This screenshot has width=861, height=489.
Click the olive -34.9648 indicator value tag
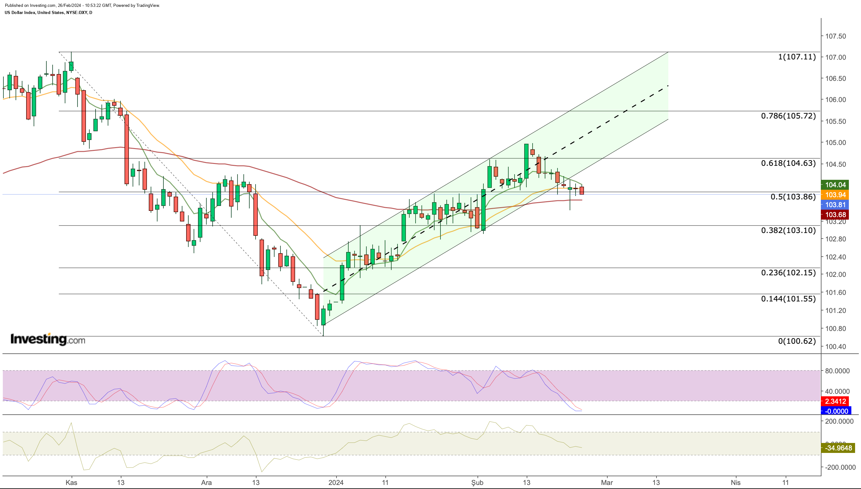tap(838, 448)
